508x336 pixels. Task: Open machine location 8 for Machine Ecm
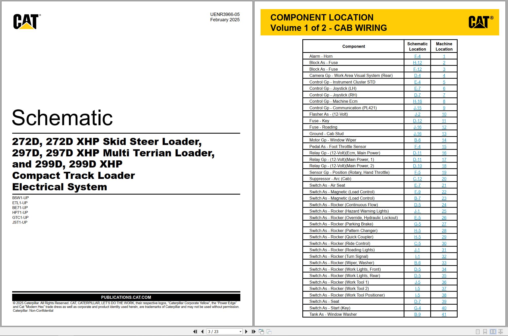[x=444, y=101]
